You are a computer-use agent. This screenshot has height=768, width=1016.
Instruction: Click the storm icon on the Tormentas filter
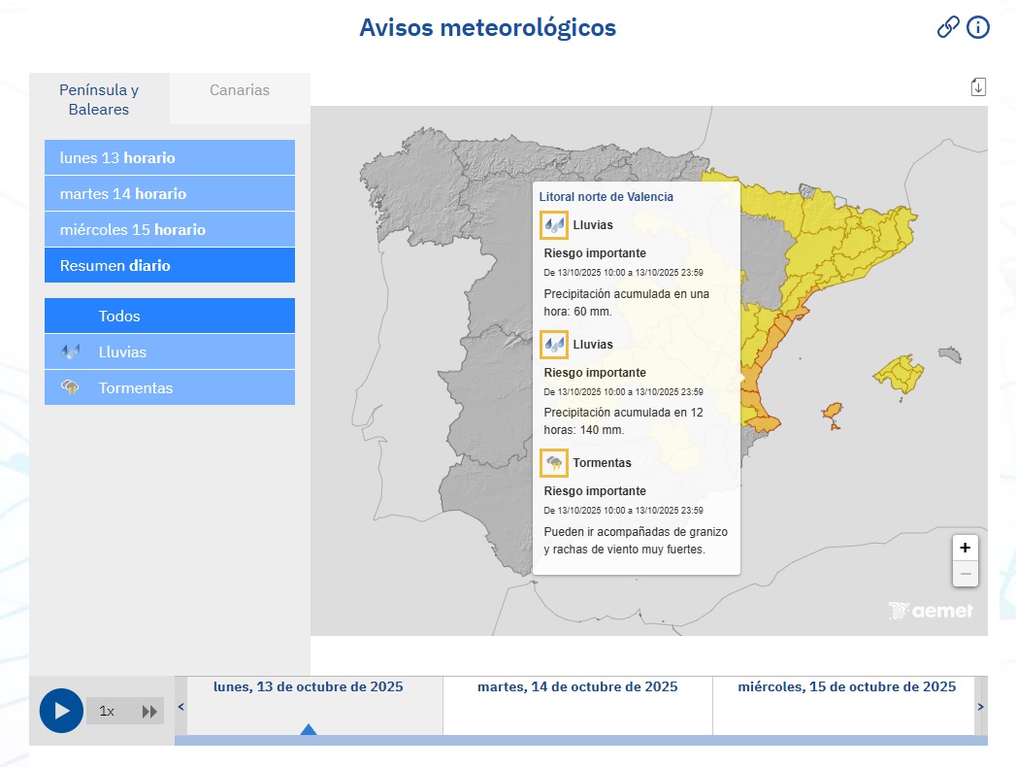(70, 387)
